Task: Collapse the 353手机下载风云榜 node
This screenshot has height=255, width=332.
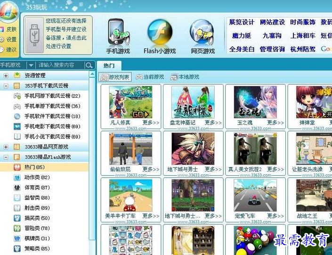Action: [6, 86]
